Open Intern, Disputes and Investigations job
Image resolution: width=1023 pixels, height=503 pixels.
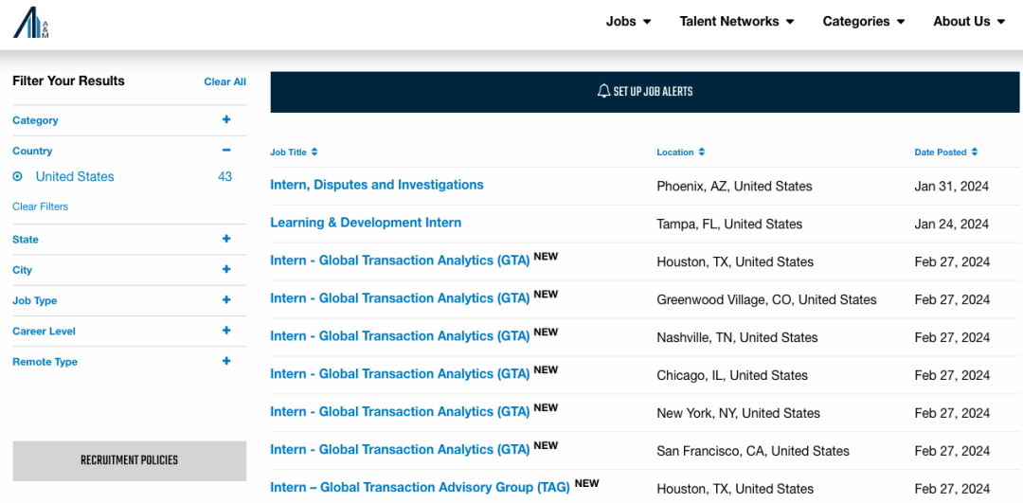tap(377, 186)
